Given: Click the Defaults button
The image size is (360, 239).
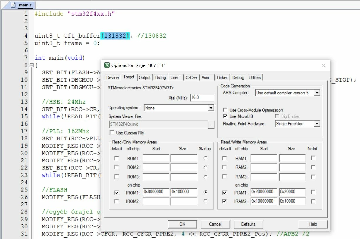Looking at the screenshot, I should point(248,224).
